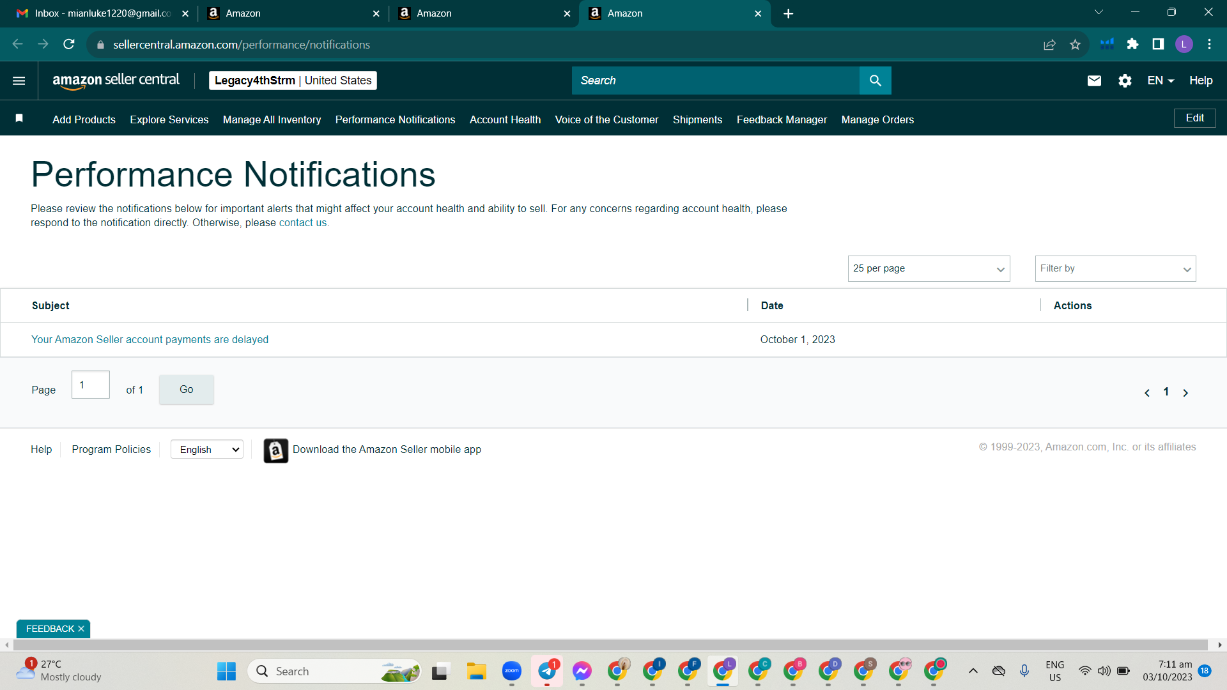Expand the EN language menu
1227x690 pixels.
click(1161, 80)
